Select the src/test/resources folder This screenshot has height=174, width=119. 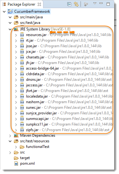pyautogui.click(x=35, y=141)
